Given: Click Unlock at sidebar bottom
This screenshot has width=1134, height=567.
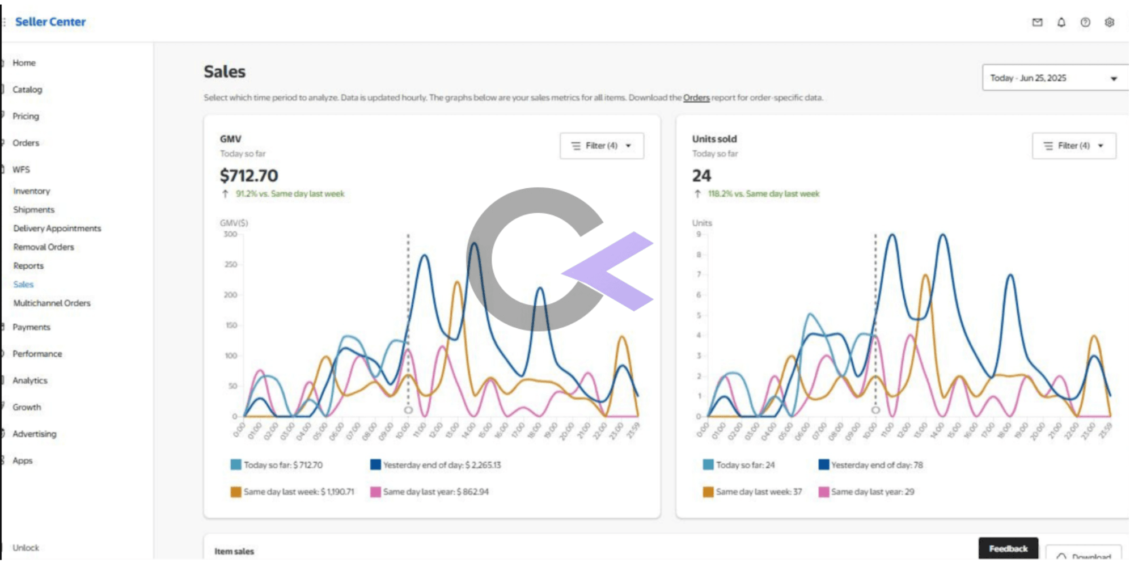Looking at the screenshot, I should coord(26,548).
